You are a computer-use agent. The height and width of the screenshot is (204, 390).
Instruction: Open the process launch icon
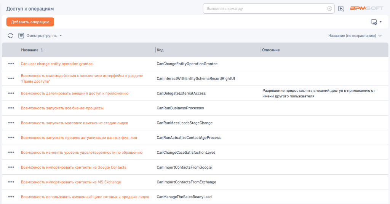point(341,9)
